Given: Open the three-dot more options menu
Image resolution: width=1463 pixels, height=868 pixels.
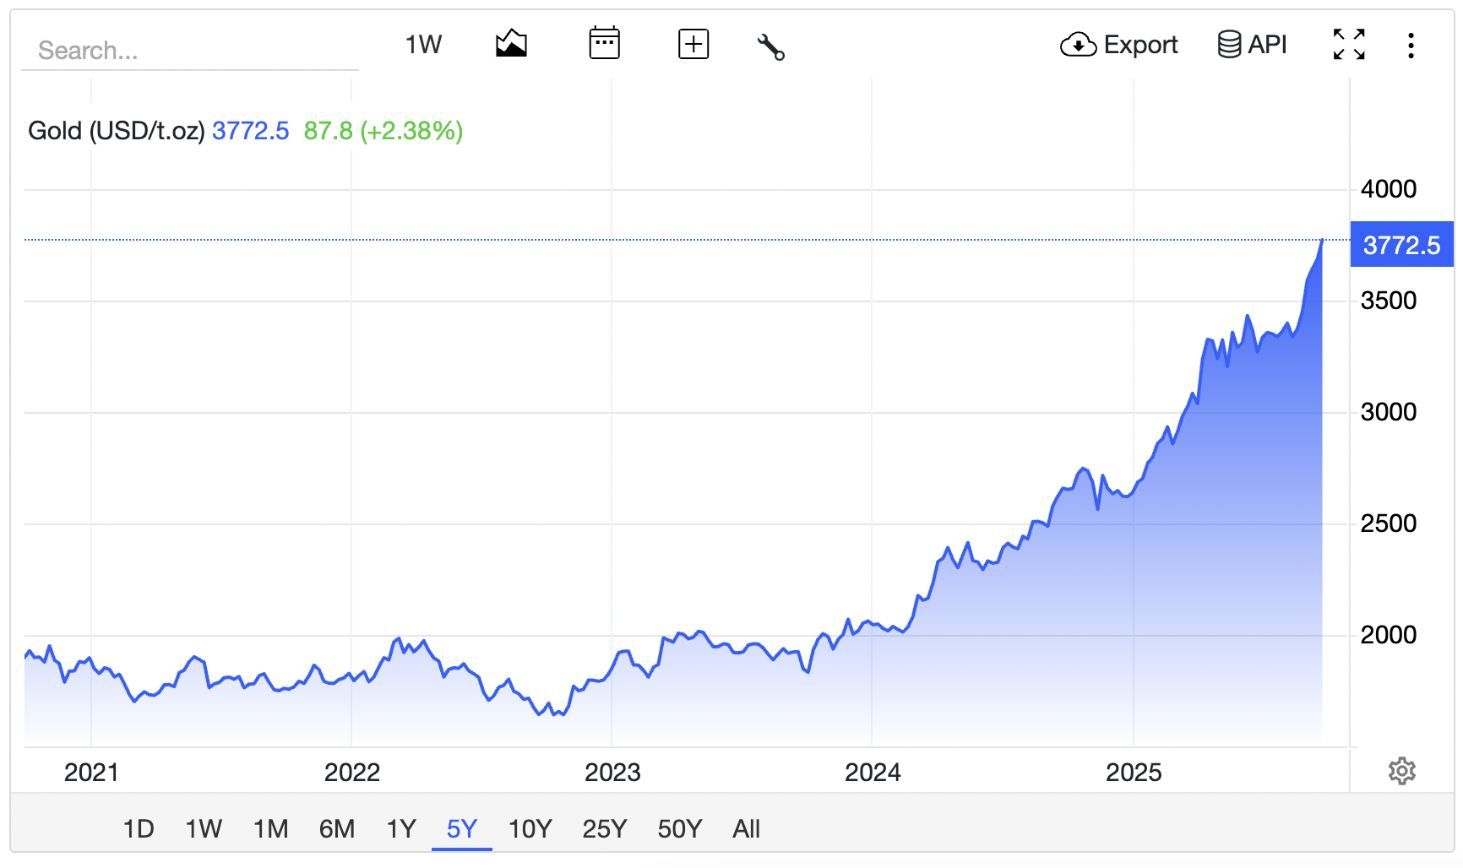Looking at the screenshot, I should tap(1411, 46).
